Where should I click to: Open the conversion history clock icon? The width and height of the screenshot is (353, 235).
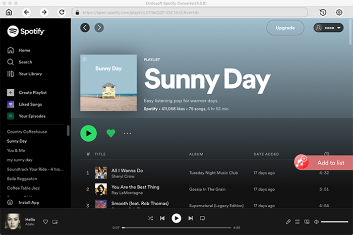coord(323,12)
